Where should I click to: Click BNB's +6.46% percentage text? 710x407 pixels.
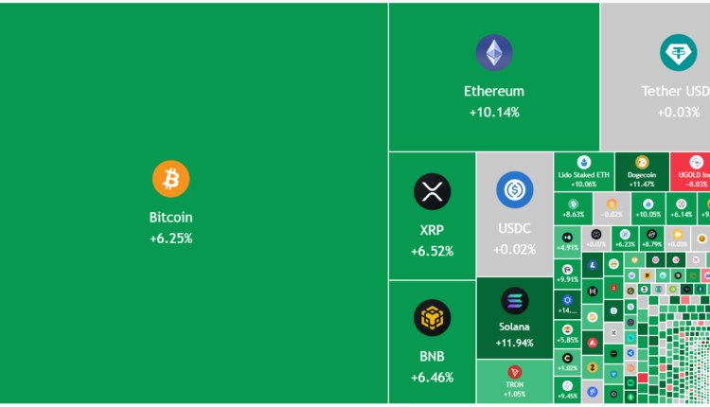[432, 377]
